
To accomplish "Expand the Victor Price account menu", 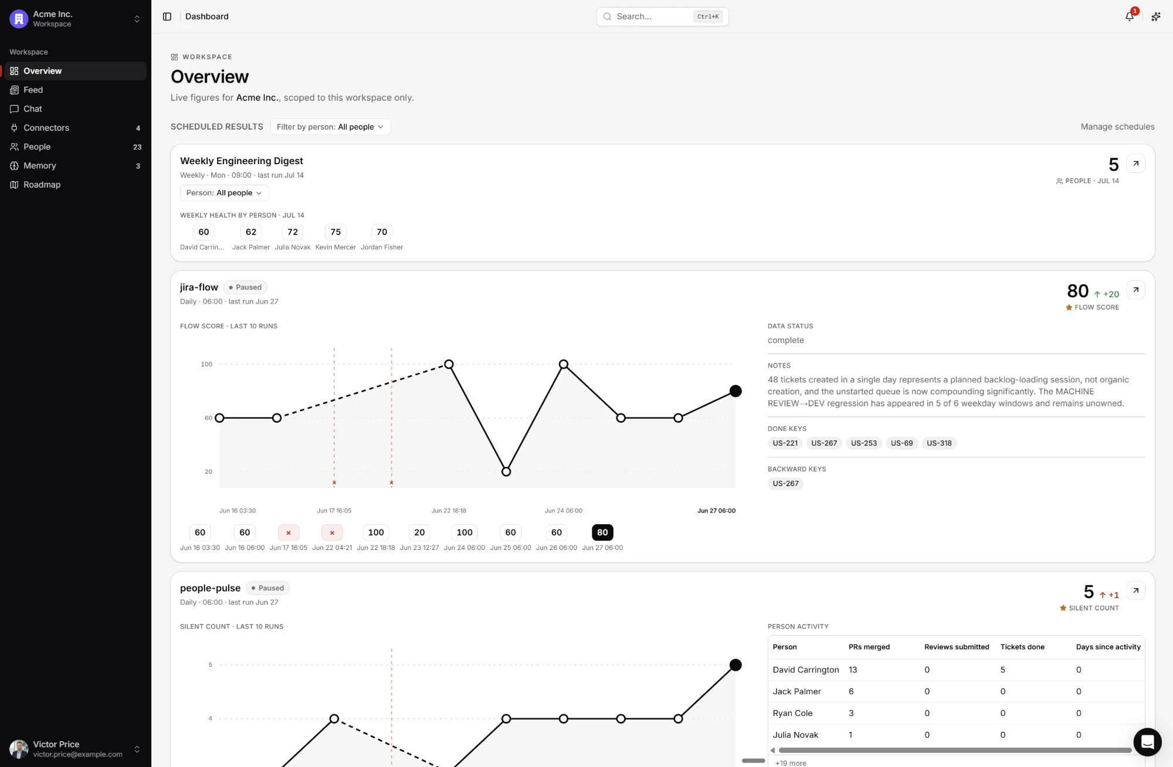I will [x=137, y=749].
